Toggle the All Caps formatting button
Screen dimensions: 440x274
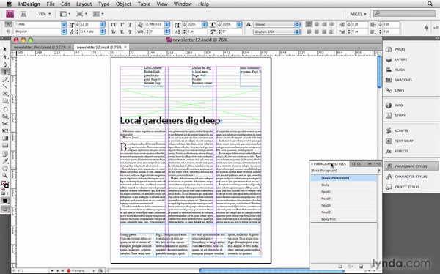114,25
